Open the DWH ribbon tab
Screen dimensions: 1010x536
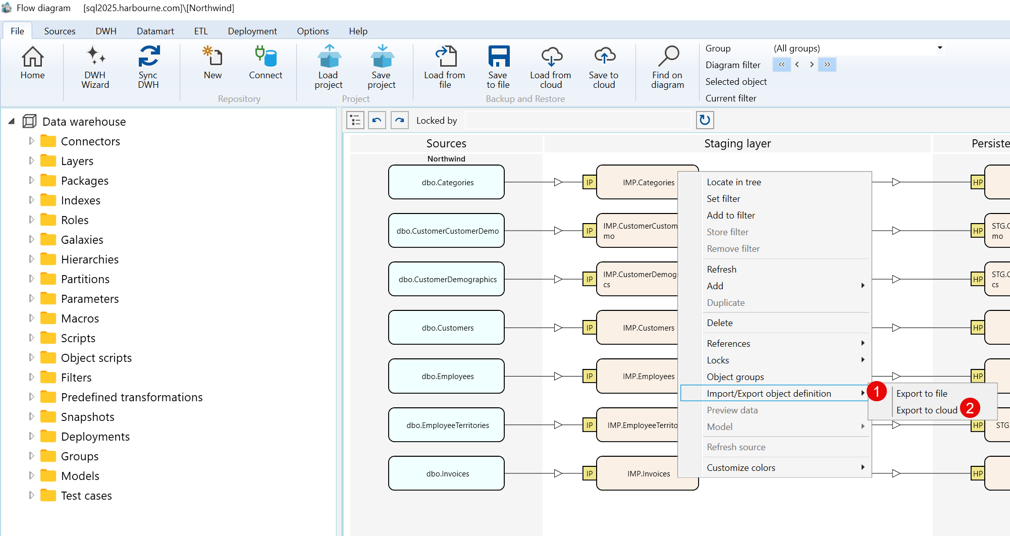pos(106,31)
